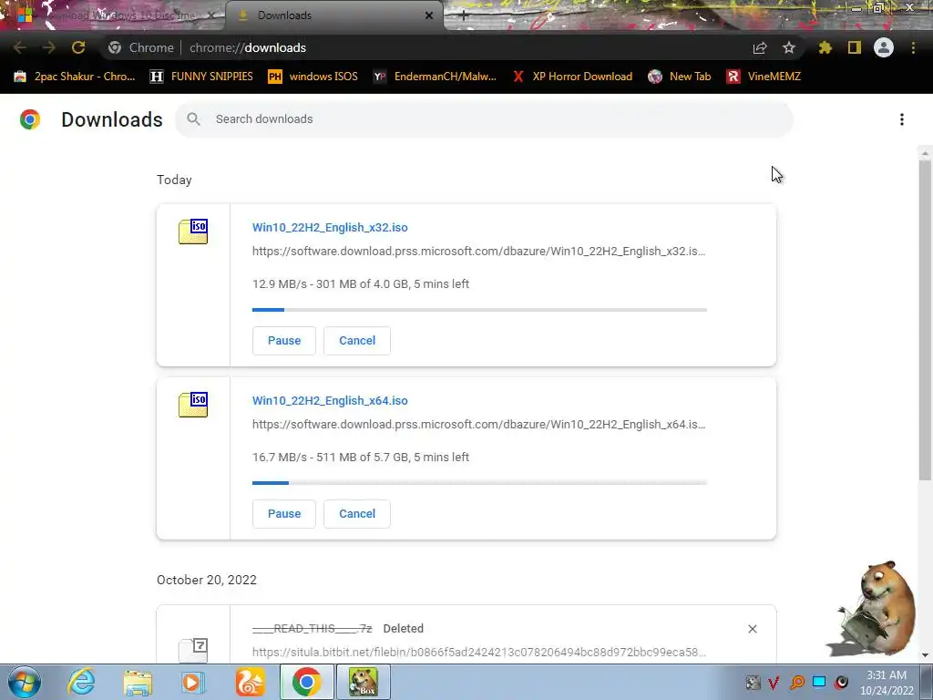
Task: Open the Extensions puzzle icon
Action: [825, 47]
